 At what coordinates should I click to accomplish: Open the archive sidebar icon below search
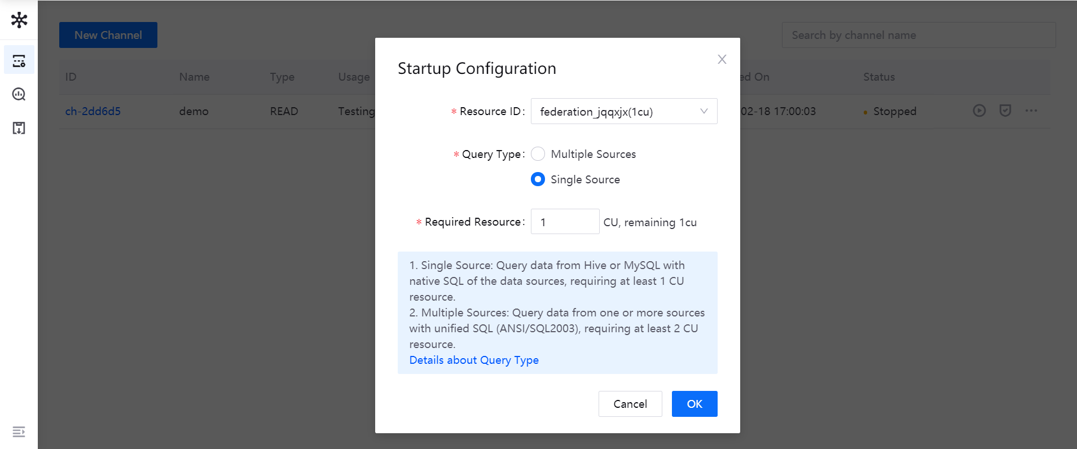tap(19, 128)
